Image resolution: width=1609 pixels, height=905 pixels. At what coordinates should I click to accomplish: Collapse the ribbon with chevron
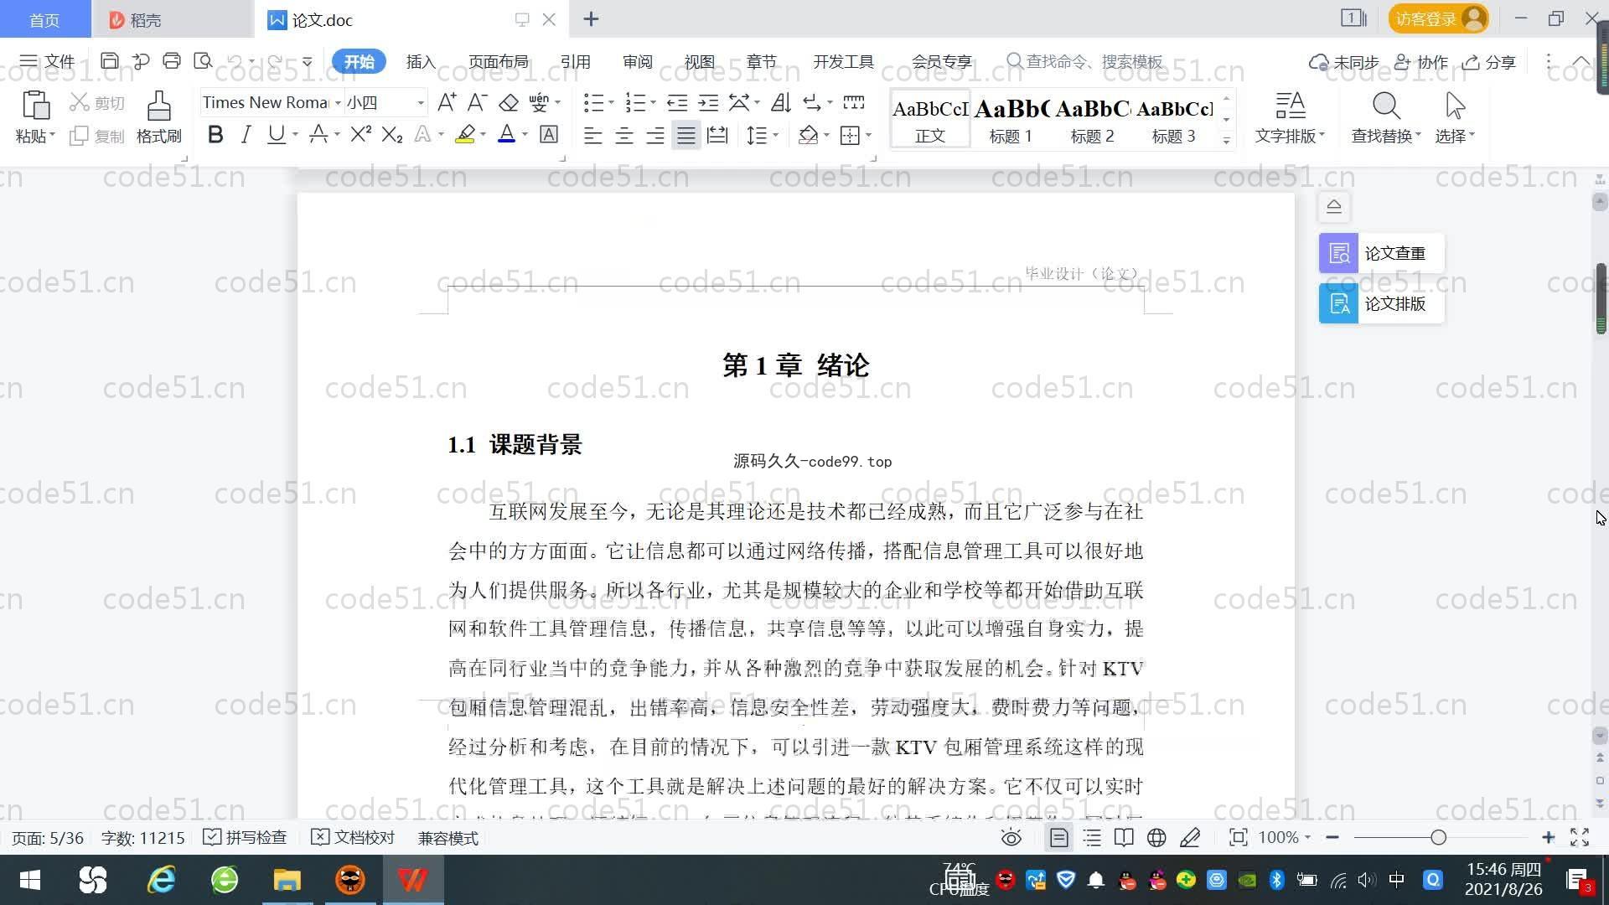pos(1581,61)
